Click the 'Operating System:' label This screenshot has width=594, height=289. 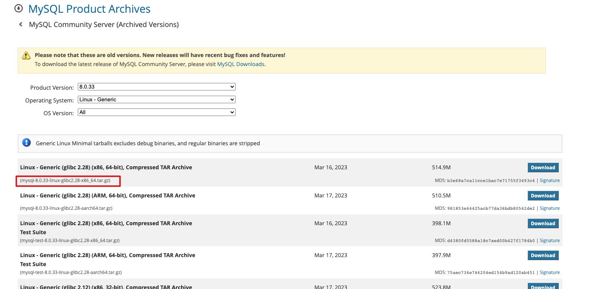pos(50,100)
